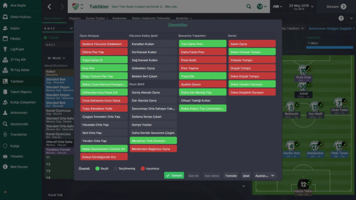Open Rakip Hakkında Talimatlar tab

coord(151,19)
